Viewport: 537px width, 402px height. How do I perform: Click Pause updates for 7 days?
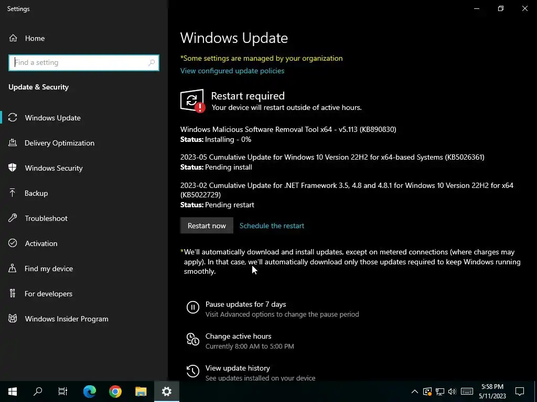click(273, 309)
